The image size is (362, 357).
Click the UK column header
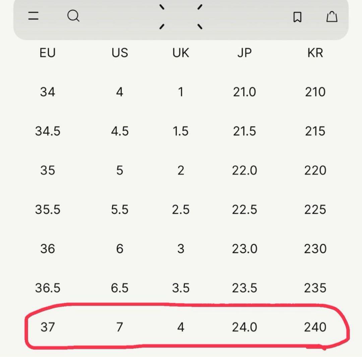coord(181,53)
